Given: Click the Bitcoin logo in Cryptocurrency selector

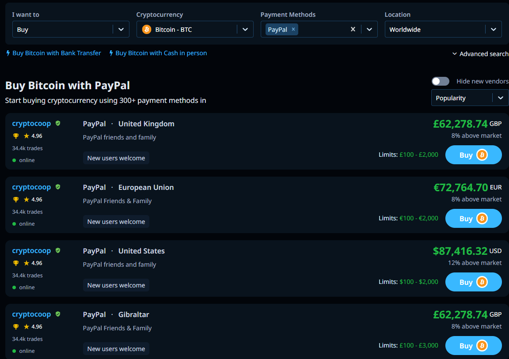Looking at the screenshot, I should coord(147,30).
